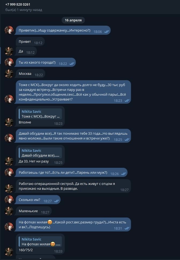This screenshot has width=180, height=260.
Task: Click the avatar beside the "160/75/2" message
Action: click(9, 251)
